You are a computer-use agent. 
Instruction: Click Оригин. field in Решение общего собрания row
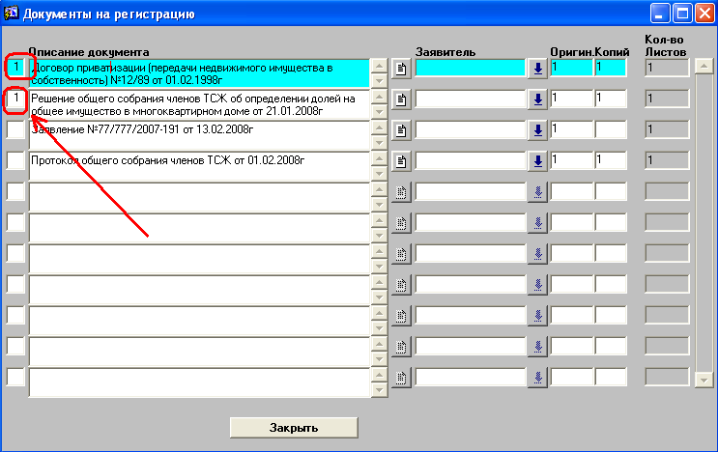(572, 99)
